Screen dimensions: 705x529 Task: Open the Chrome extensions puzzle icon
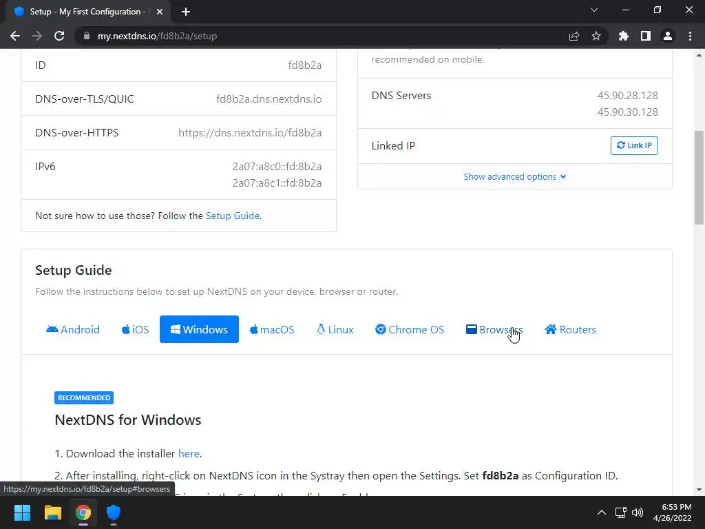[623, 36]
